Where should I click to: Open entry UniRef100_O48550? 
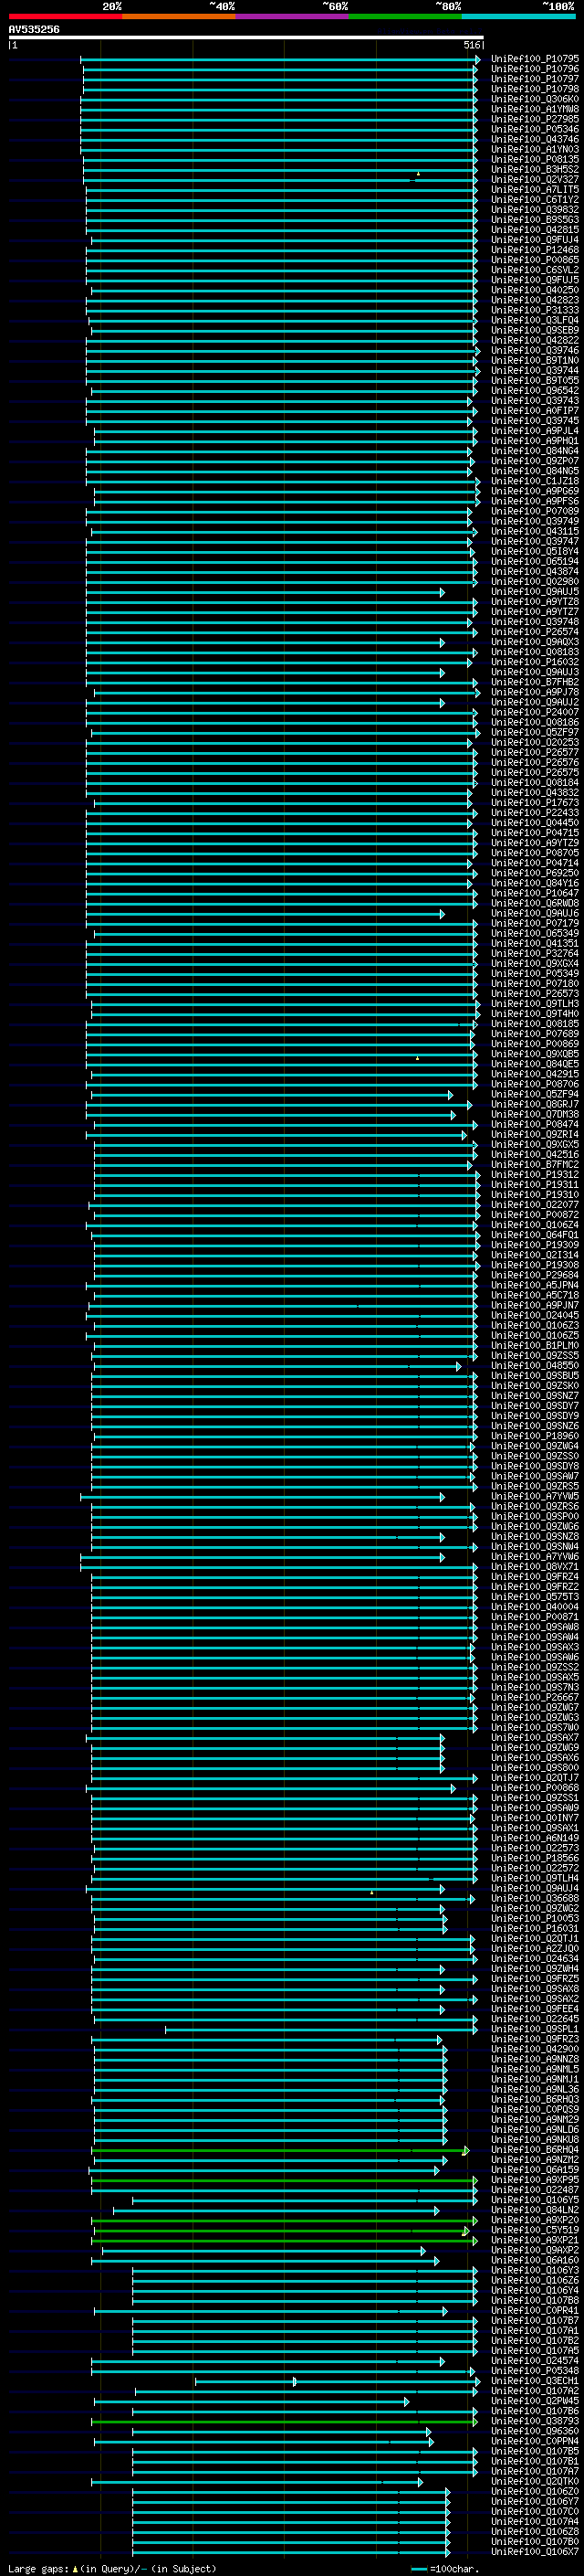pyautogui.click(x=535, y=1366)
